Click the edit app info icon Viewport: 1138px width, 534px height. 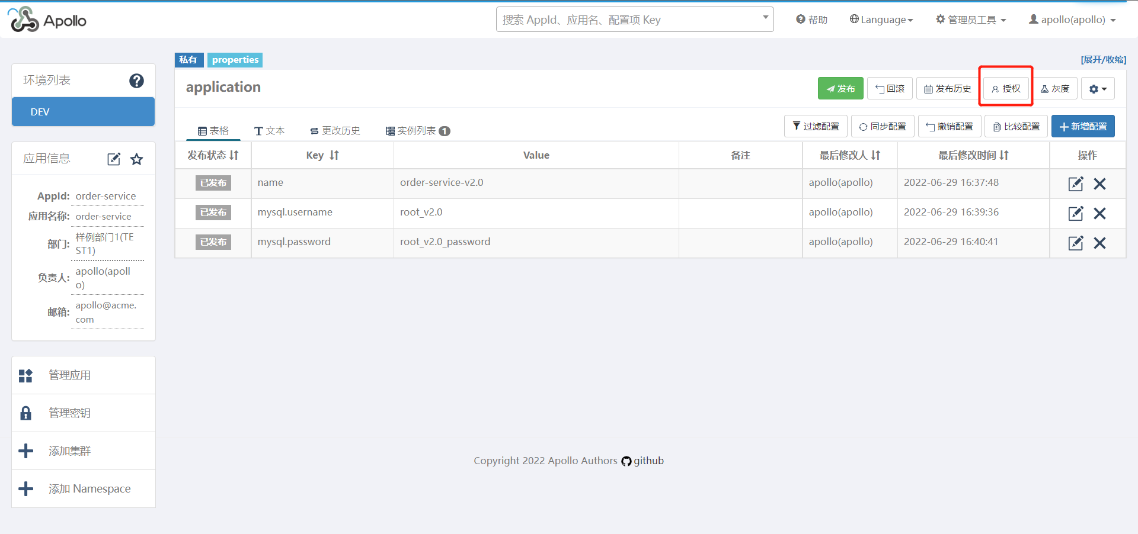tap(114, 159)
